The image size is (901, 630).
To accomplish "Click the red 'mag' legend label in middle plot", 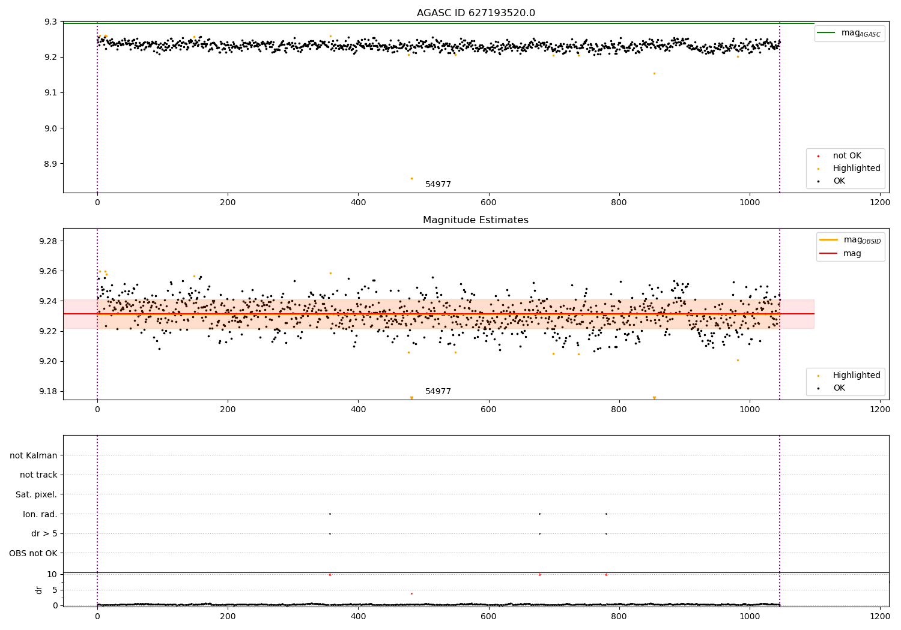I will [x=852, y=254].
